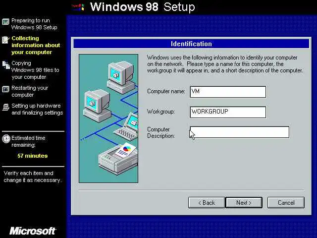Click 'Preparing to run Windows 98 Setup' text

pyautogui.click(x=34, y=24)
